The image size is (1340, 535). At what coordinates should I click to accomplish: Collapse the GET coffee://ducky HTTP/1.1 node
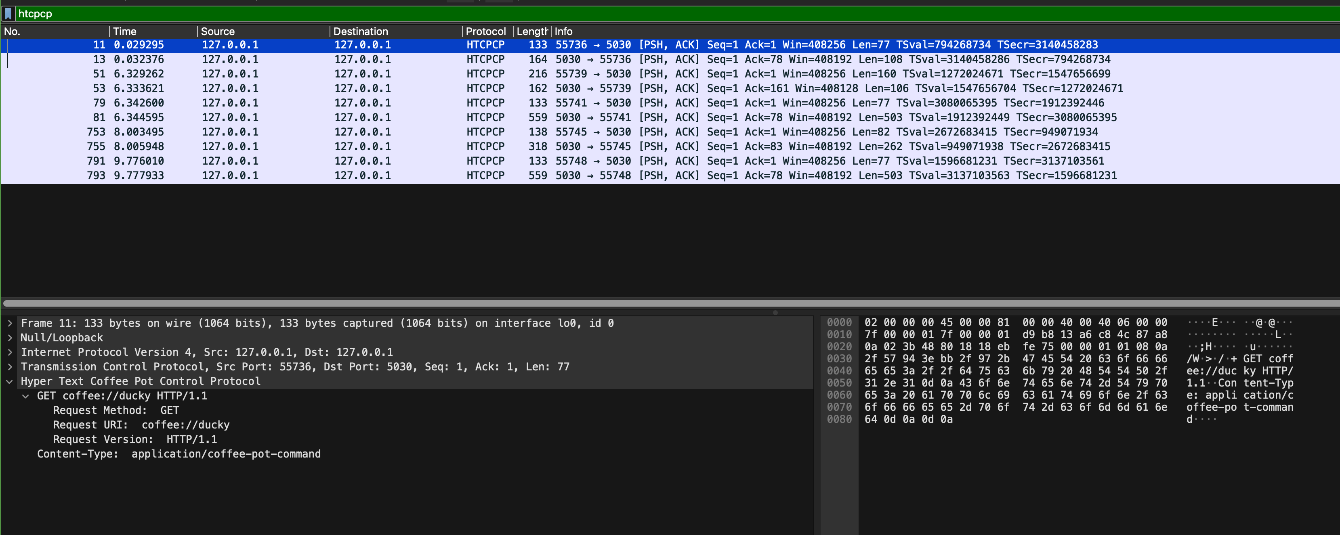click(25, 396)
